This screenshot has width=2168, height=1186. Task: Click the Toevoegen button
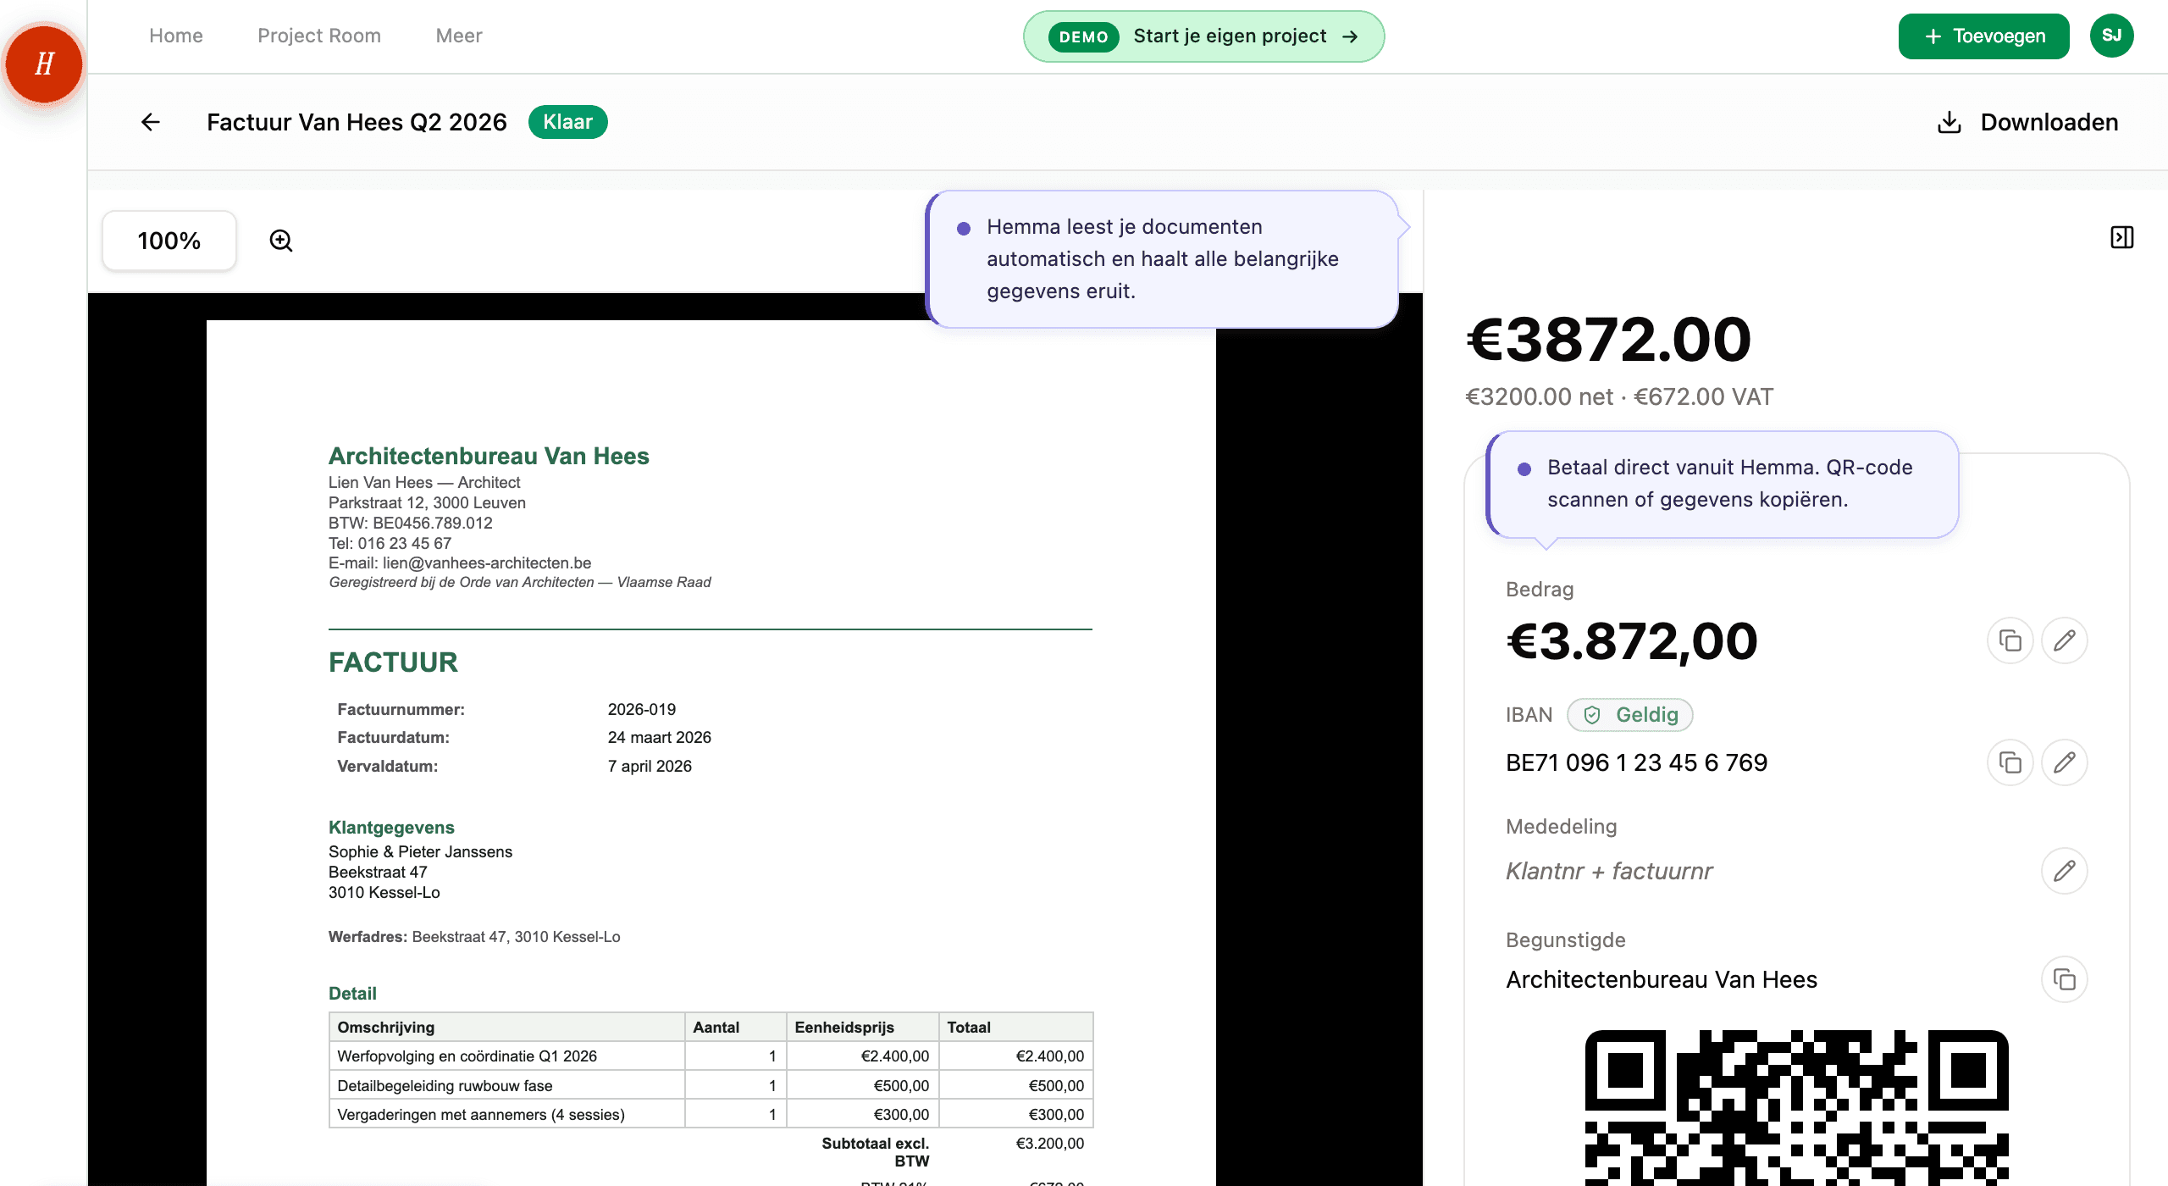coord(1983,36)
